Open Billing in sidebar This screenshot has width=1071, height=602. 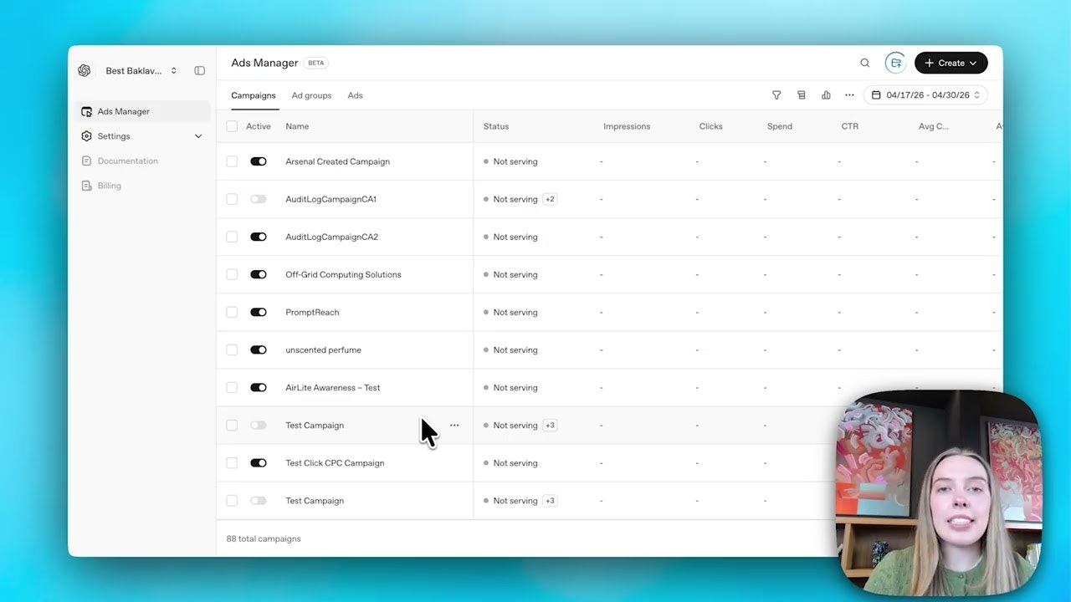(109, 186)
